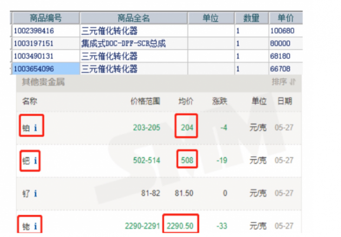This screenshot has height=237, width=341.
Task: Click the 商品全名 column header
Action: pyautogui.click(x=134, y=18)
